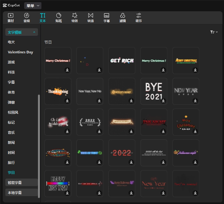224x204 pixels.
Task: Select the 科技 category
Action: pos(11,72)
